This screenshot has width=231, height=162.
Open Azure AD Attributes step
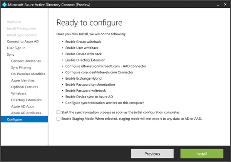[x=26, y=113]
